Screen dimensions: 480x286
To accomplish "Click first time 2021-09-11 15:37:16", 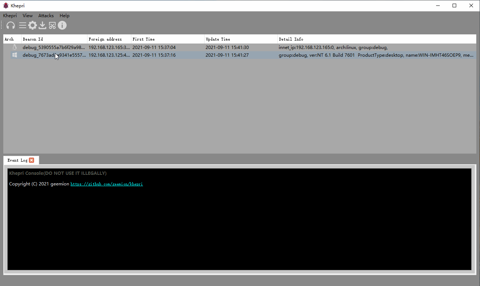I will (x=154, y=55).
